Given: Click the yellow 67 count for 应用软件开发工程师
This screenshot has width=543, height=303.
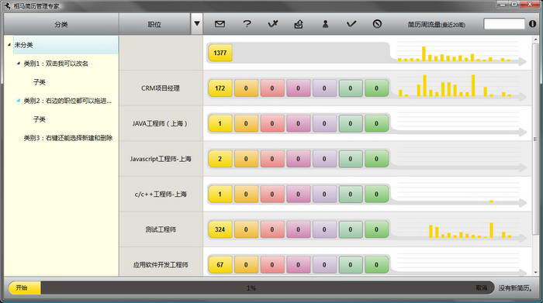Looking at the screenshot, I should pyautogui.click(x=220, y=264).
